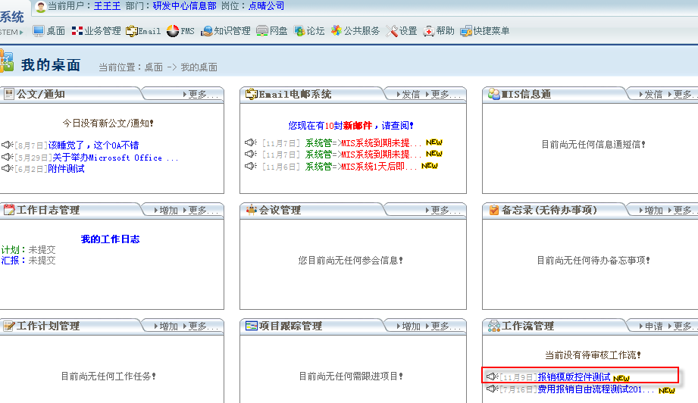The image size is (698, 403).
Task: Click 申请 in 工作流管理 panel
Action: coord(653,326)
